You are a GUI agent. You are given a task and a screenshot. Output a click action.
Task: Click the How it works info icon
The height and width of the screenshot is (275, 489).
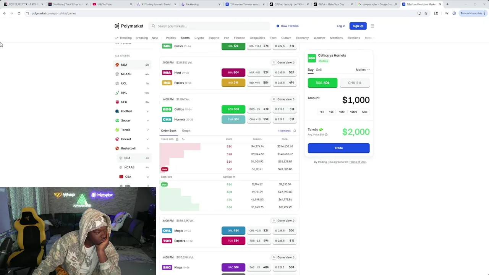278,26
